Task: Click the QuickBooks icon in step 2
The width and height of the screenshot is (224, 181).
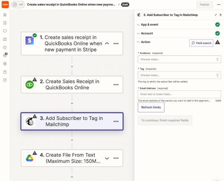Action: pyautogui.click(x=30, y=84)
